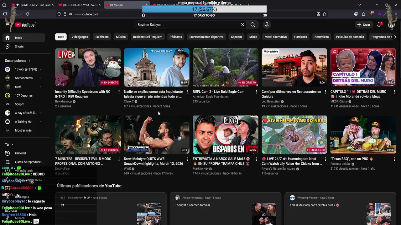Open 5secondfilms subscription channel
This screenshot has height=225, width=401.
coord(24,78)
